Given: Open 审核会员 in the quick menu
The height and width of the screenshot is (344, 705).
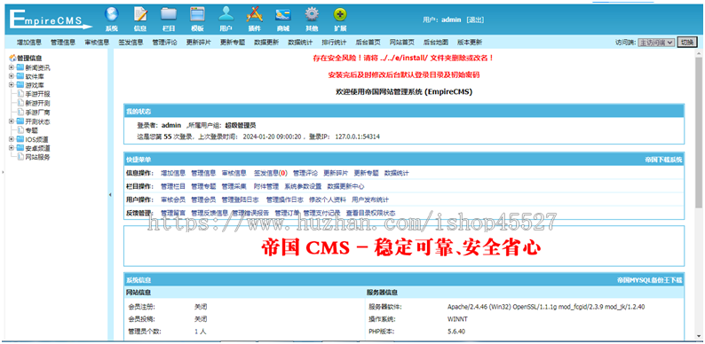Looking at the screenshot, I should (x=173, y=199).
